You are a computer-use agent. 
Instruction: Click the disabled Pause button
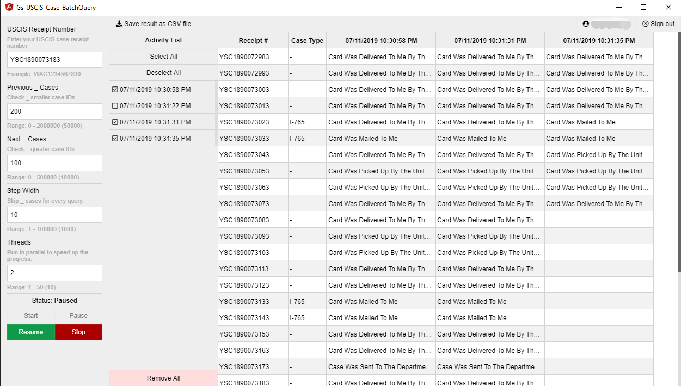click(78, 316)
